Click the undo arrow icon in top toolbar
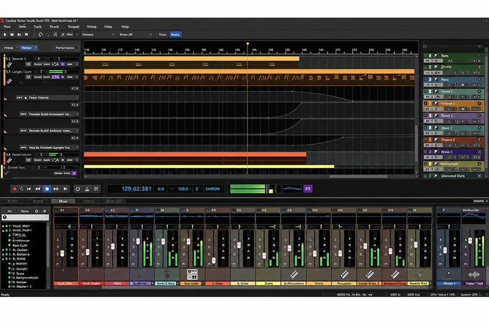The image size is (489, 331). pos(41,35)
